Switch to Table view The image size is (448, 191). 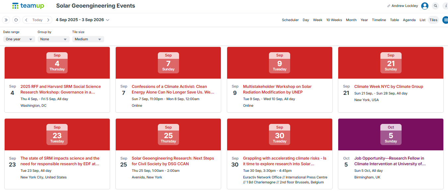[394, 20]
